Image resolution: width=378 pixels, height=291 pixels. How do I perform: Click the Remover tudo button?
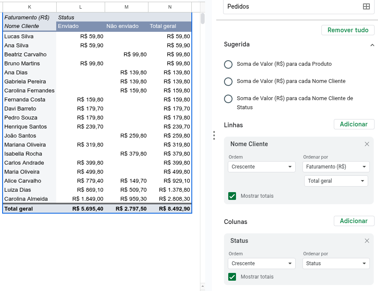pos(347,30)
